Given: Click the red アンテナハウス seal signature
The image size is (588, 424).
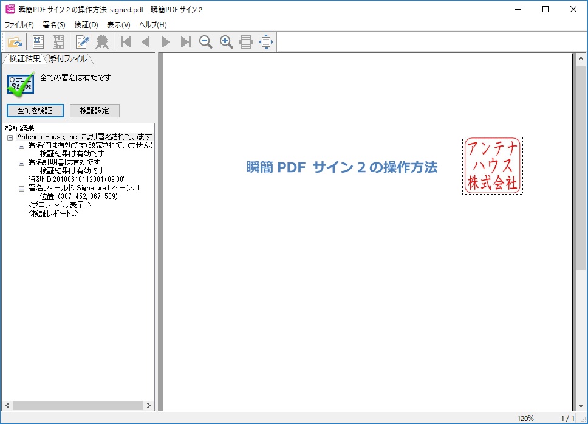Looking at the screenshot, I should [x=493, y=165].
